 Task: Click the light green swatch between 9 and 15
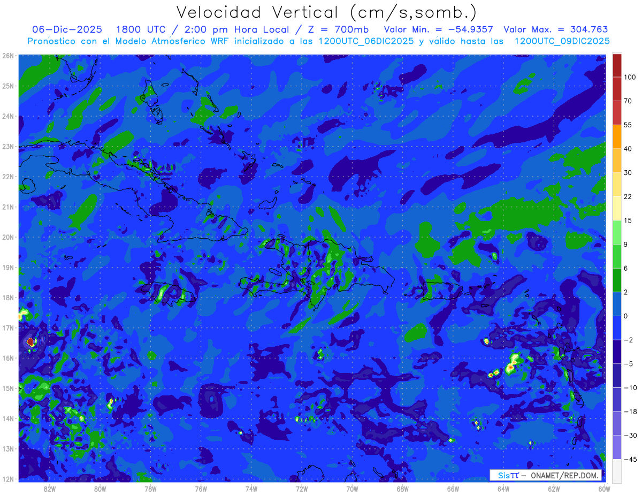point(617,232)
